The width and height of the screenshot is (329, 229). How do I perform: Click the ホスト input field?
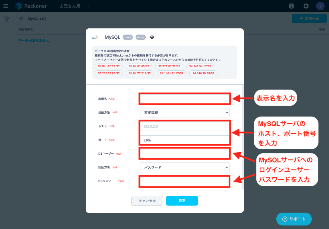coord(185,126)
